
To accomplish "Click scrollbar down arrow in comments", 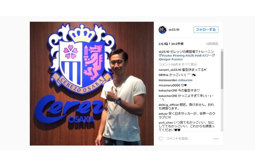I will point(222,130).
